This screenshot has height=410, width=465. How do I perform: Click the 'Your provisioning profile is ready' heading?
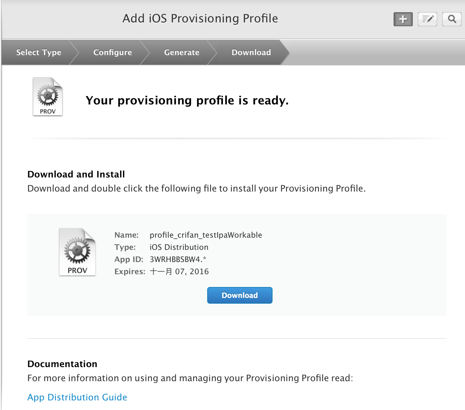(x=187, y=101)
